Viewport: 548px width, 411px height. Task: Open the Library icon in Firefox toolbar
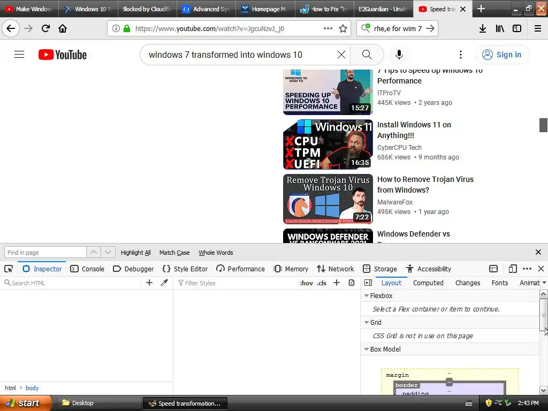pyautogui.click(x=500, y=28)
